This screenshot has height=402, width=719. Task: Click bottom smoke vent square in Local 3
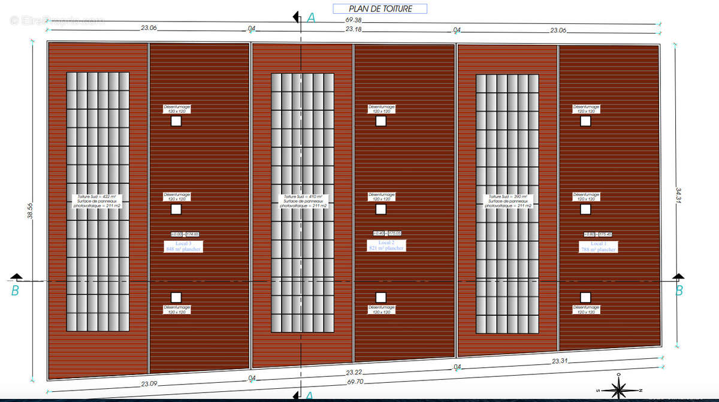pos(176,297)
